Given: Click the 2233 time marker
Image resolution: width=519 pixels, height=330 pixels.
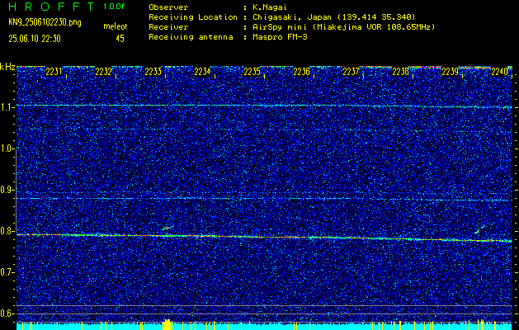Looking at the screenshot, I should [x=153, y=72].
